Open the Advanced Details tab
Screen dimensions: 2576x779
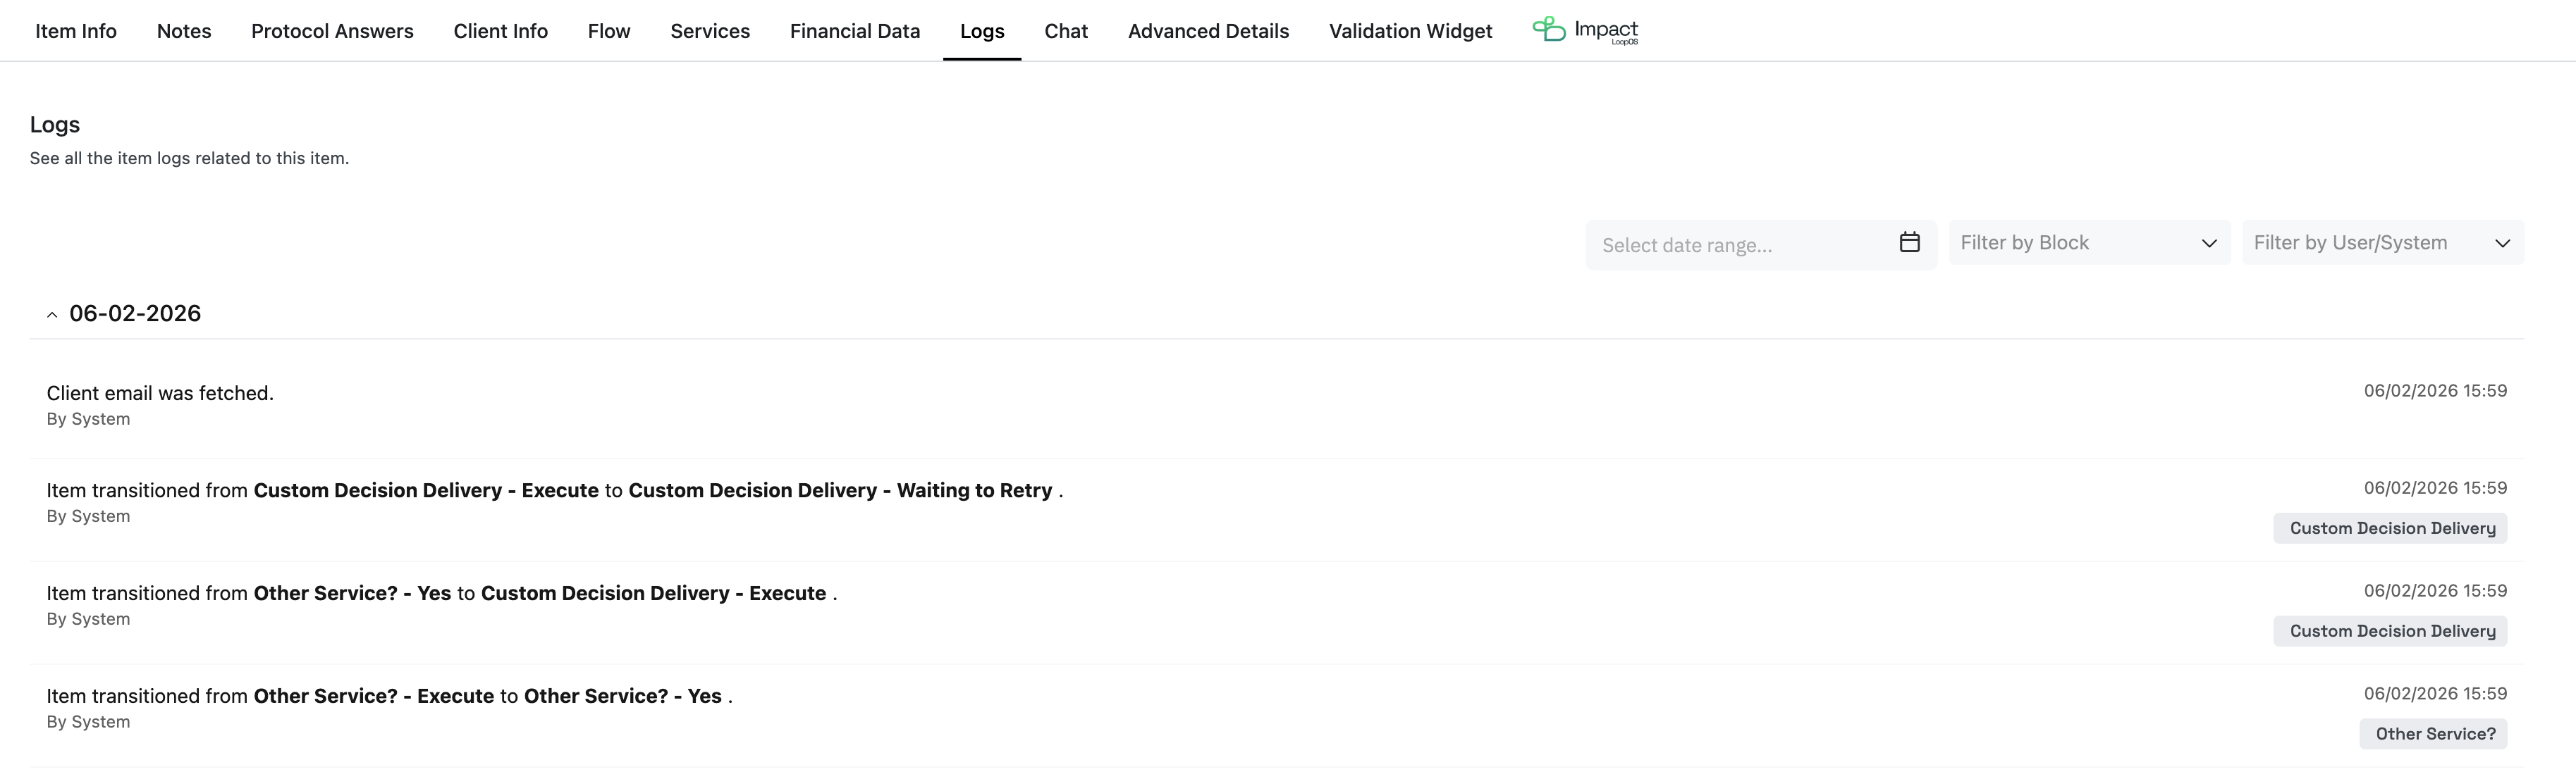pos(1208,31)
